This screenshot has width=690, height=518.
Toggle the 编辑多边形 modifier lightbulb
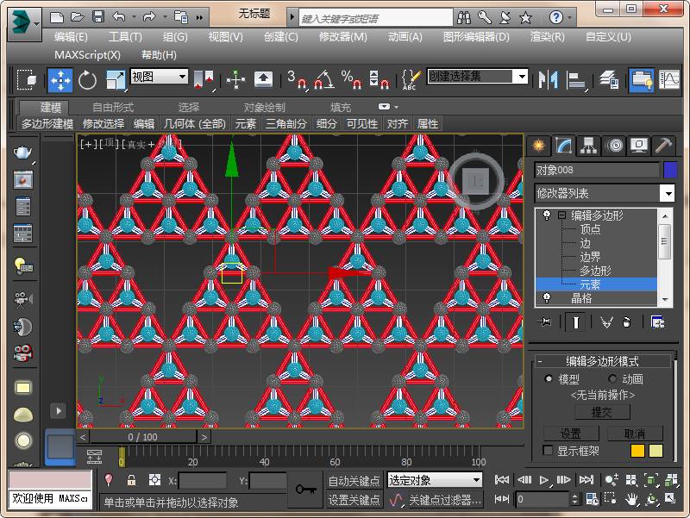[x=547, y=215]
